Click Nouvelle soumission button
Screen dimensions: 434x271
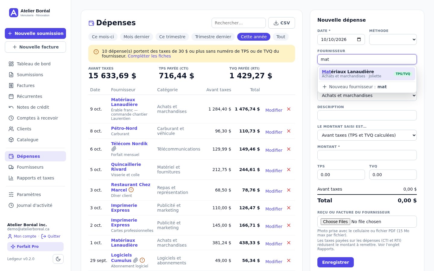[x=35, y=33]
